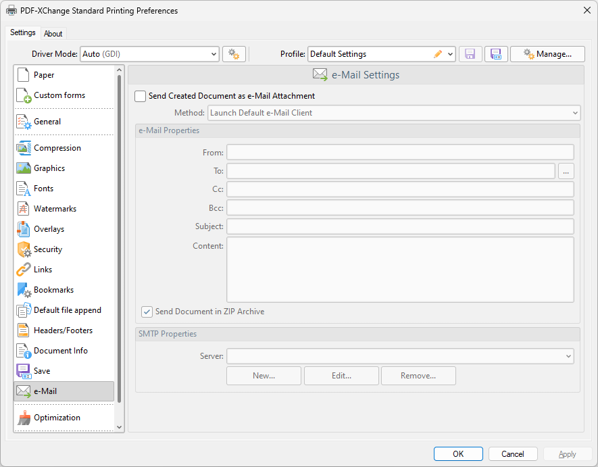Click the Cancel button
The image size is (598, 467).
[x=513, y=454]
